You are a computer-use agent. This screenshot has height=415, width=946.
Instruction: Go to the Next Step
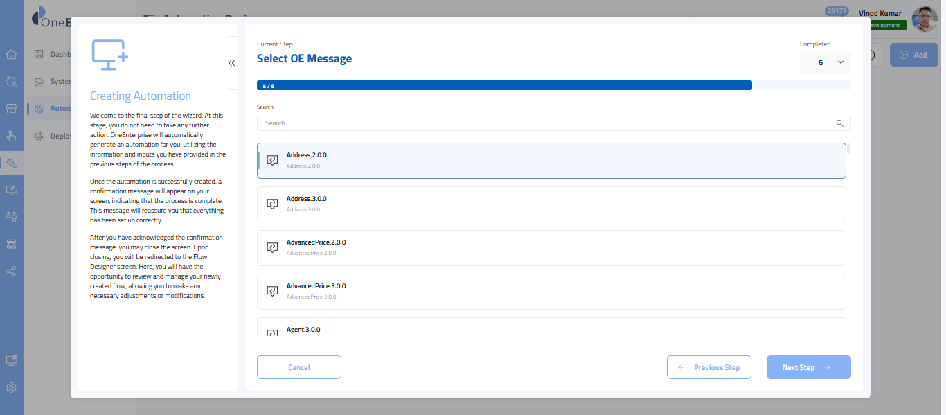coord(808,367)
